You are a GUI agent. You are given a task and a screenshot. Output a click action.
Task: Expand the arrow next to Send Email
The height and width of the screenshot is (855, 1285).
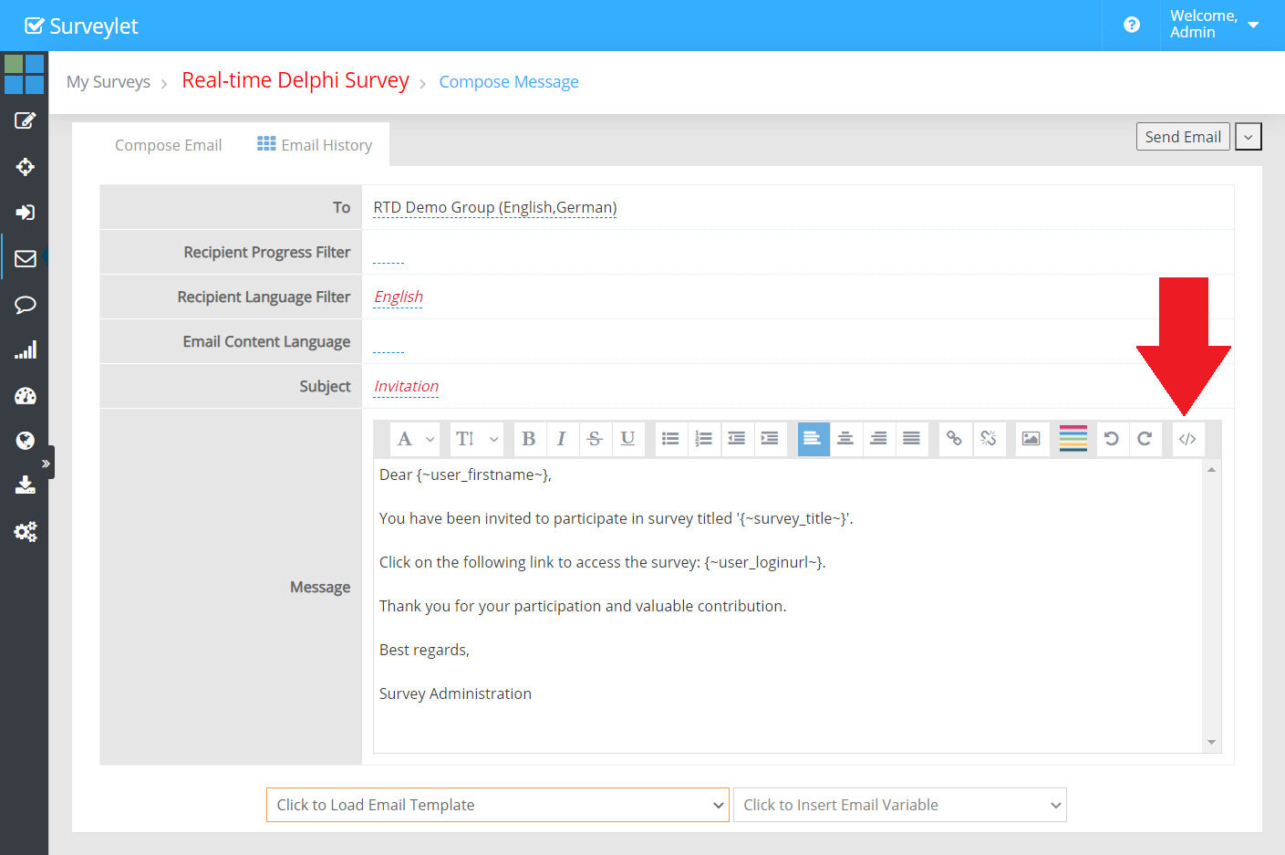(1249, 137)
